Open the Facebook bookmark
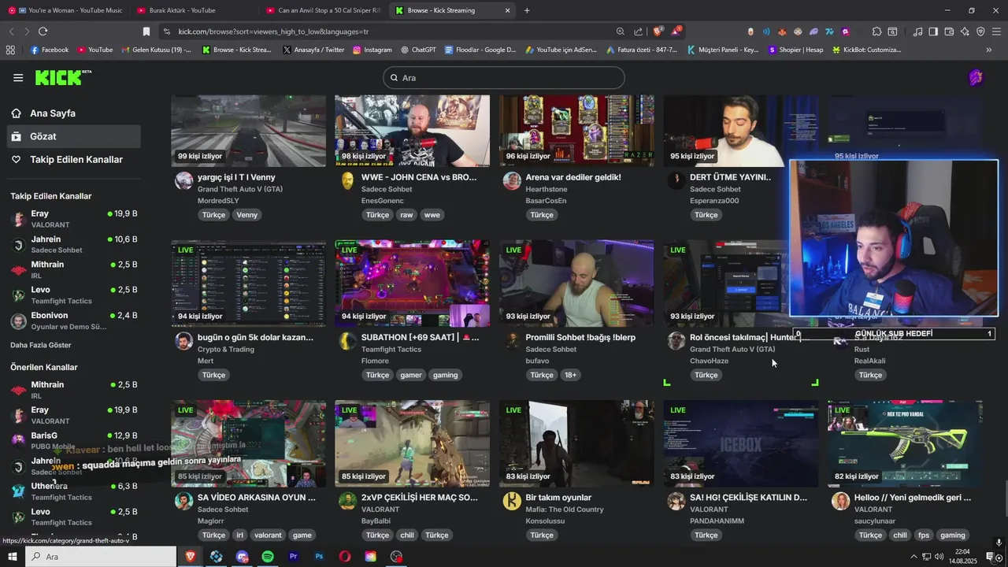Screen dimensions: 1008x567 tap(50, 50)
